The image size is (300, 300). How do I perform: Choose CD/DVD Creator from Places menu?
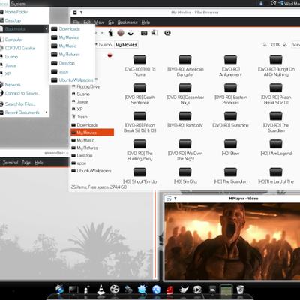pos(24,48)
